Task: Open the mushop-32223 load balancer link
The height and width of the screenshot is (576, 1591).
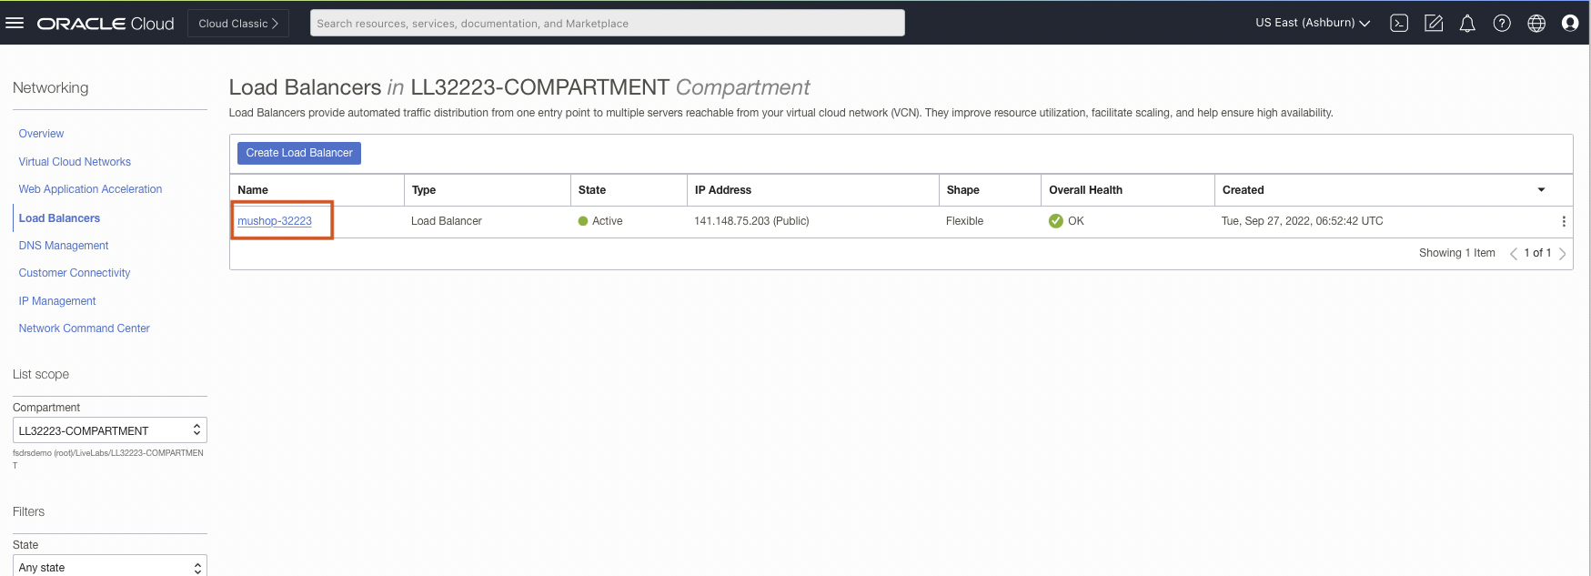Action: click(275, 221)
